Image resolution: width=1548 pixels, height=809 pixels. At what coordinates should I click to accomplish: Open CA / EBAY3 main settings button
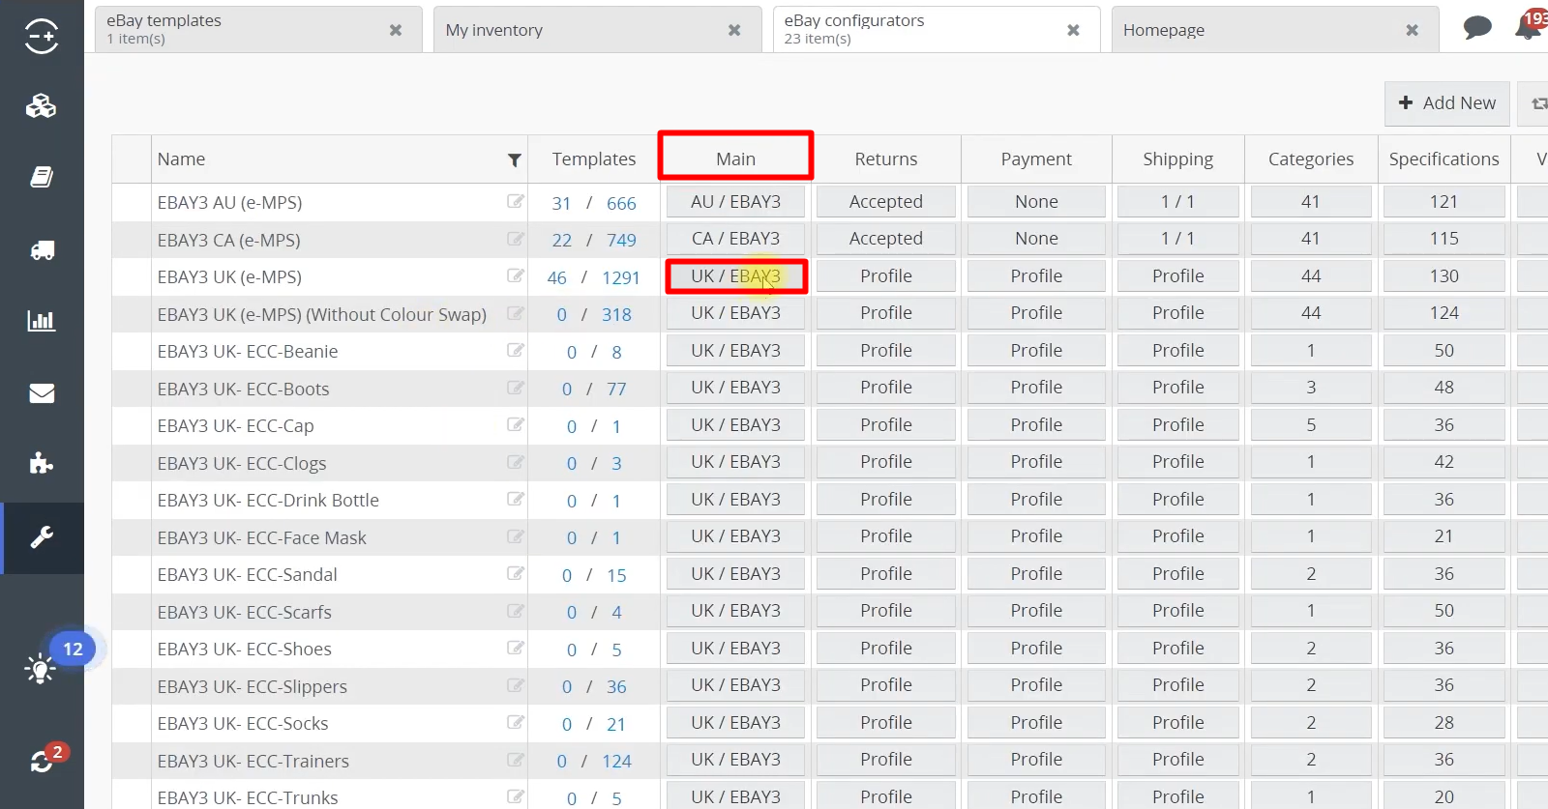(x=735, y=239)
